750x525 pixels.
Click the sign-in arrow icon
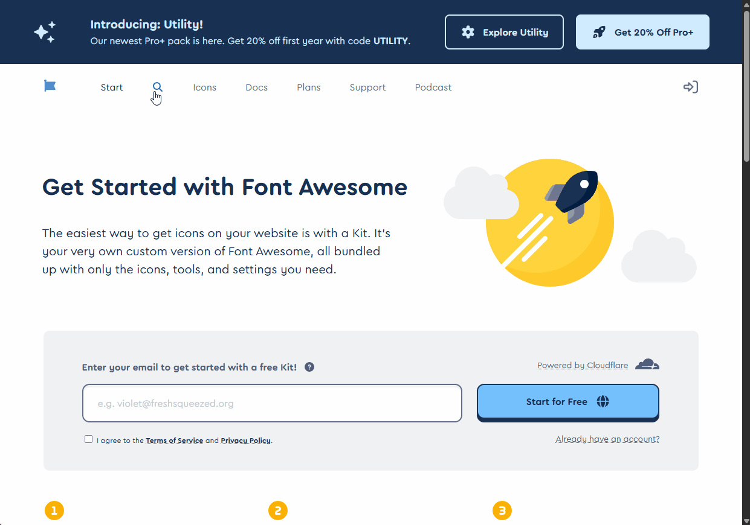(x=690, y=87)
